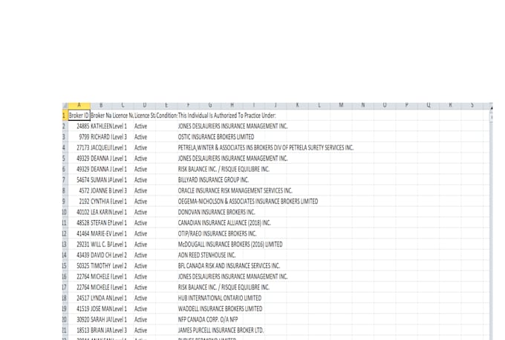This screenshot has height=340, width=505.
Task: Select row 20 header
Action: tap(65, 320)
